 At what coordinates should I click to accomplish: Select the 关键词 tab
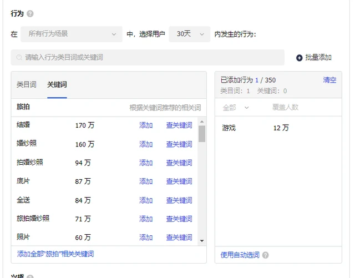pyautogui.click(x=57, y=85)
